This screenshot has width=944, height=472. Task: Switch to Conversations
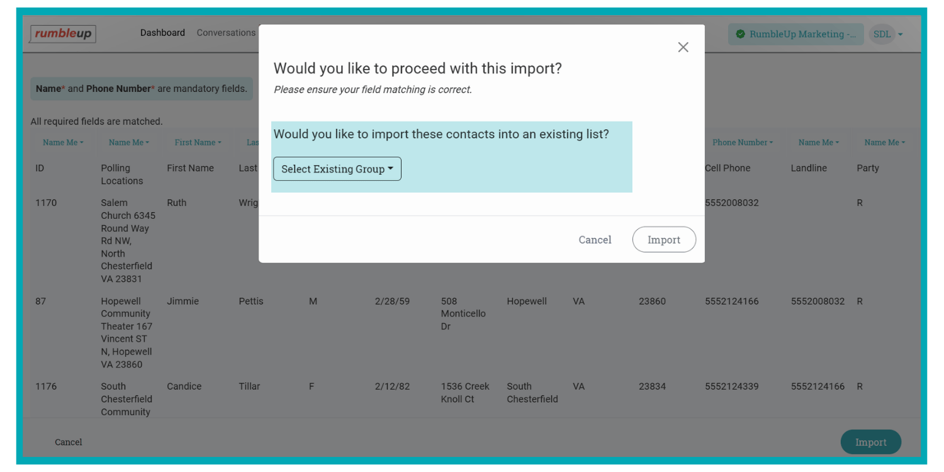tap(226, 33)
